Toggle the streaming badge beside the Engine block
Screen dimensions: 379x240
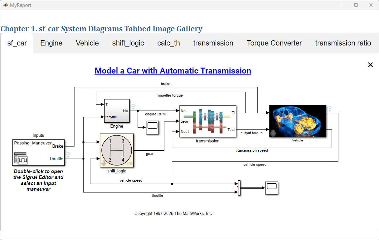click(x=133, y=106)
